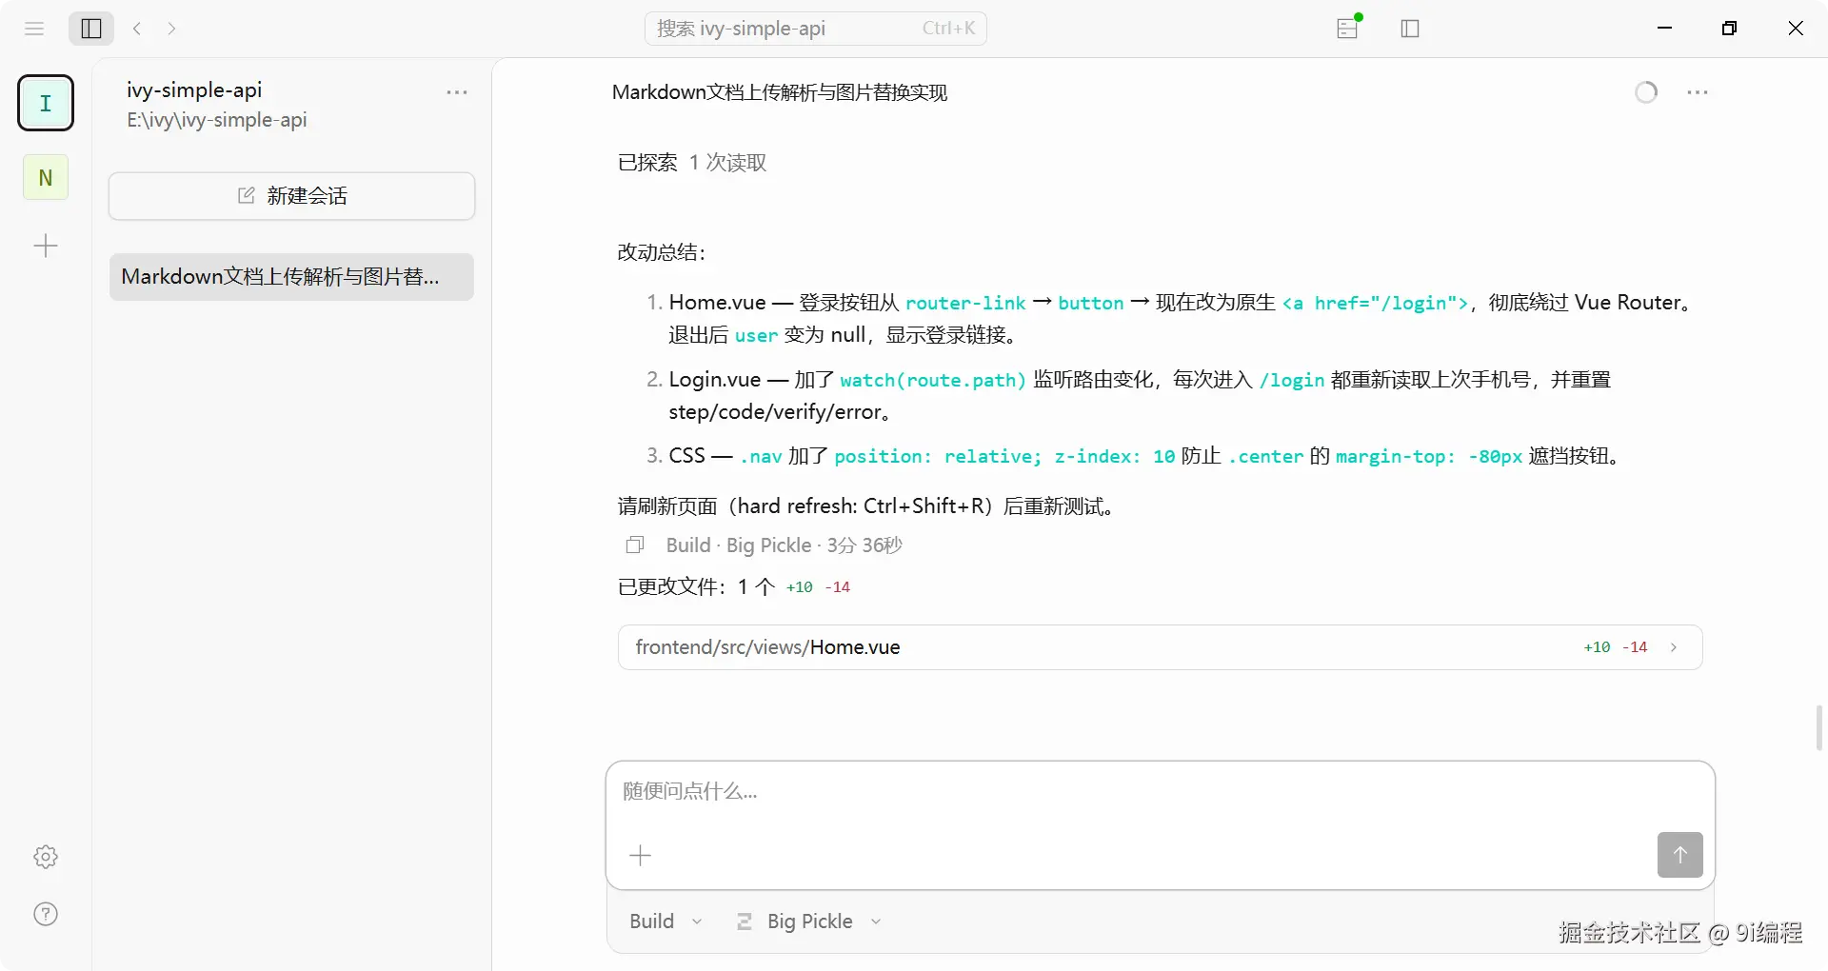This screenshot has width=1828, height=971.
Task: Toggle the right side panel icon
Action: click(1410, 29)
